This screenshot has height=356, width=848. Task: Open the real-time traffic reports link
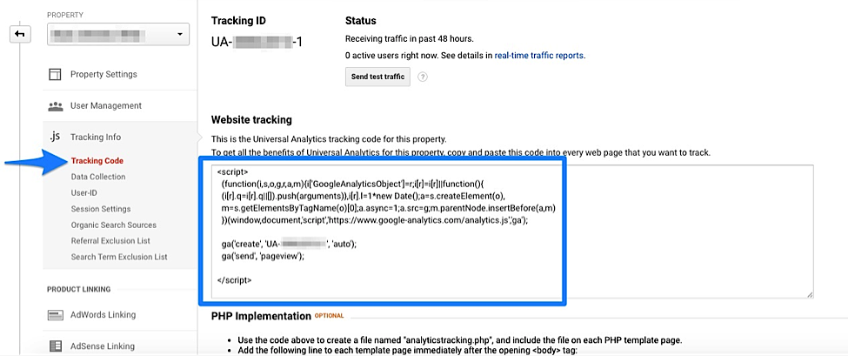pos(539,55)
